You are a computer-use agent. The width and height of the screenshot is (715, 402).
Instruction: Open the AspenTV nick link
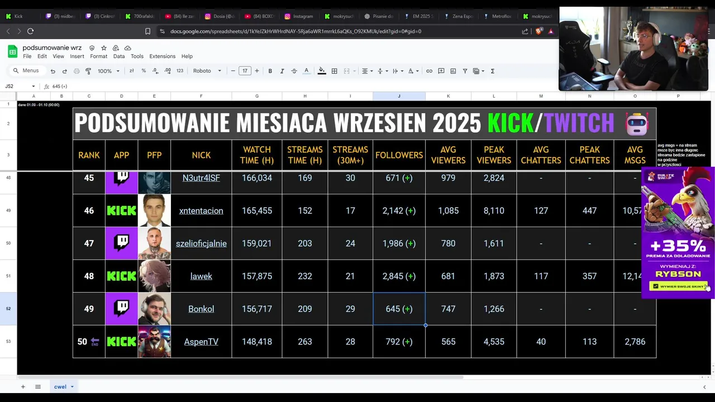click(201, 342)
